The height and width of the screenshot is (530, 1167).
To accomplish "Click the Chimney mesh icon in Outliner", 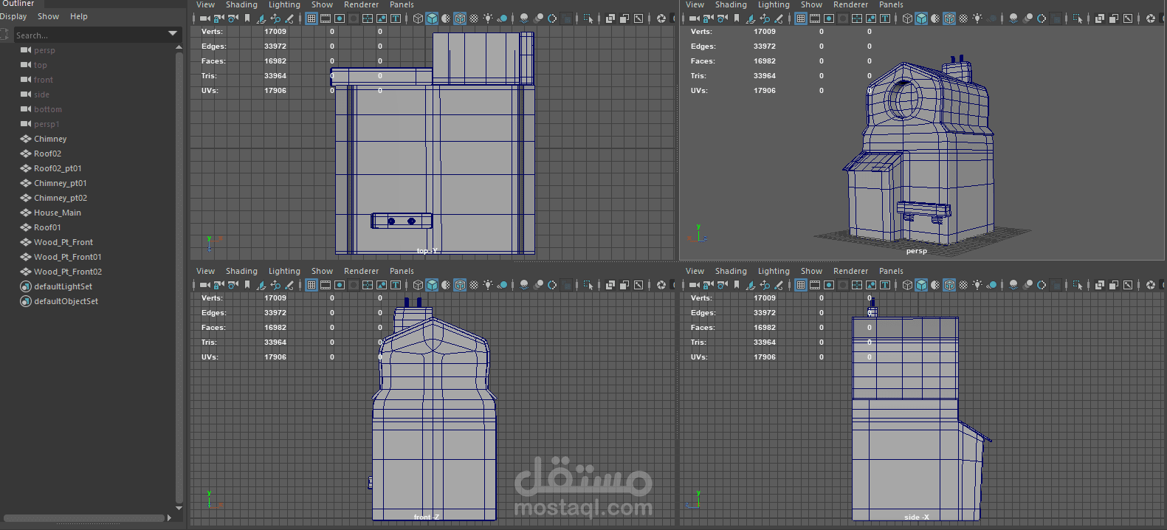I will click(26, 139).
